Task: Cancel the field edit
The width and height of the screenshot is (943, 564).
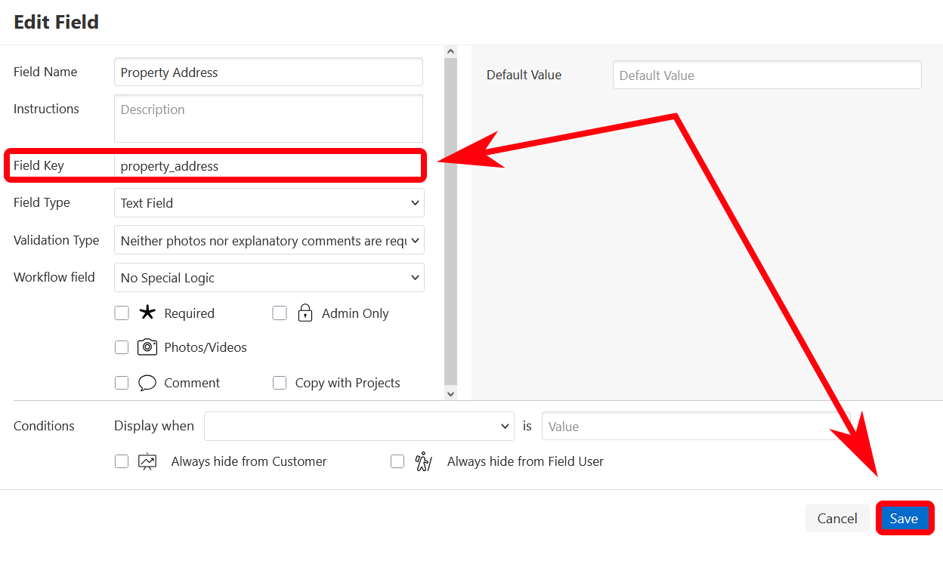Action: pyautogui.click(x=837, y=519)
